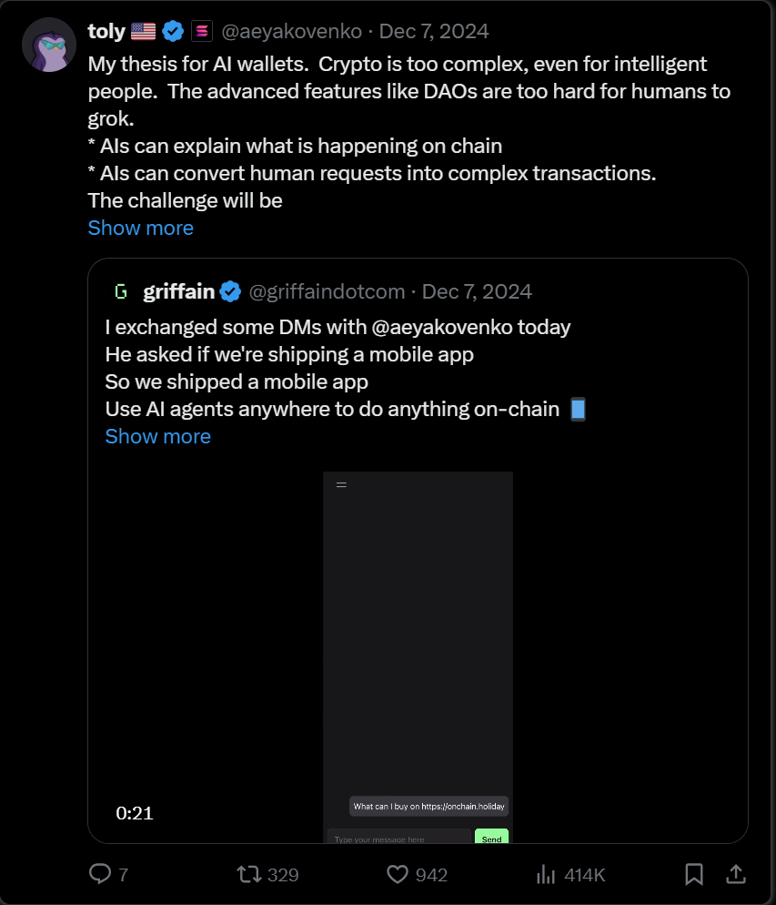
Task: Open toly's purple avatar profile picture
Action: pos(49,45)
